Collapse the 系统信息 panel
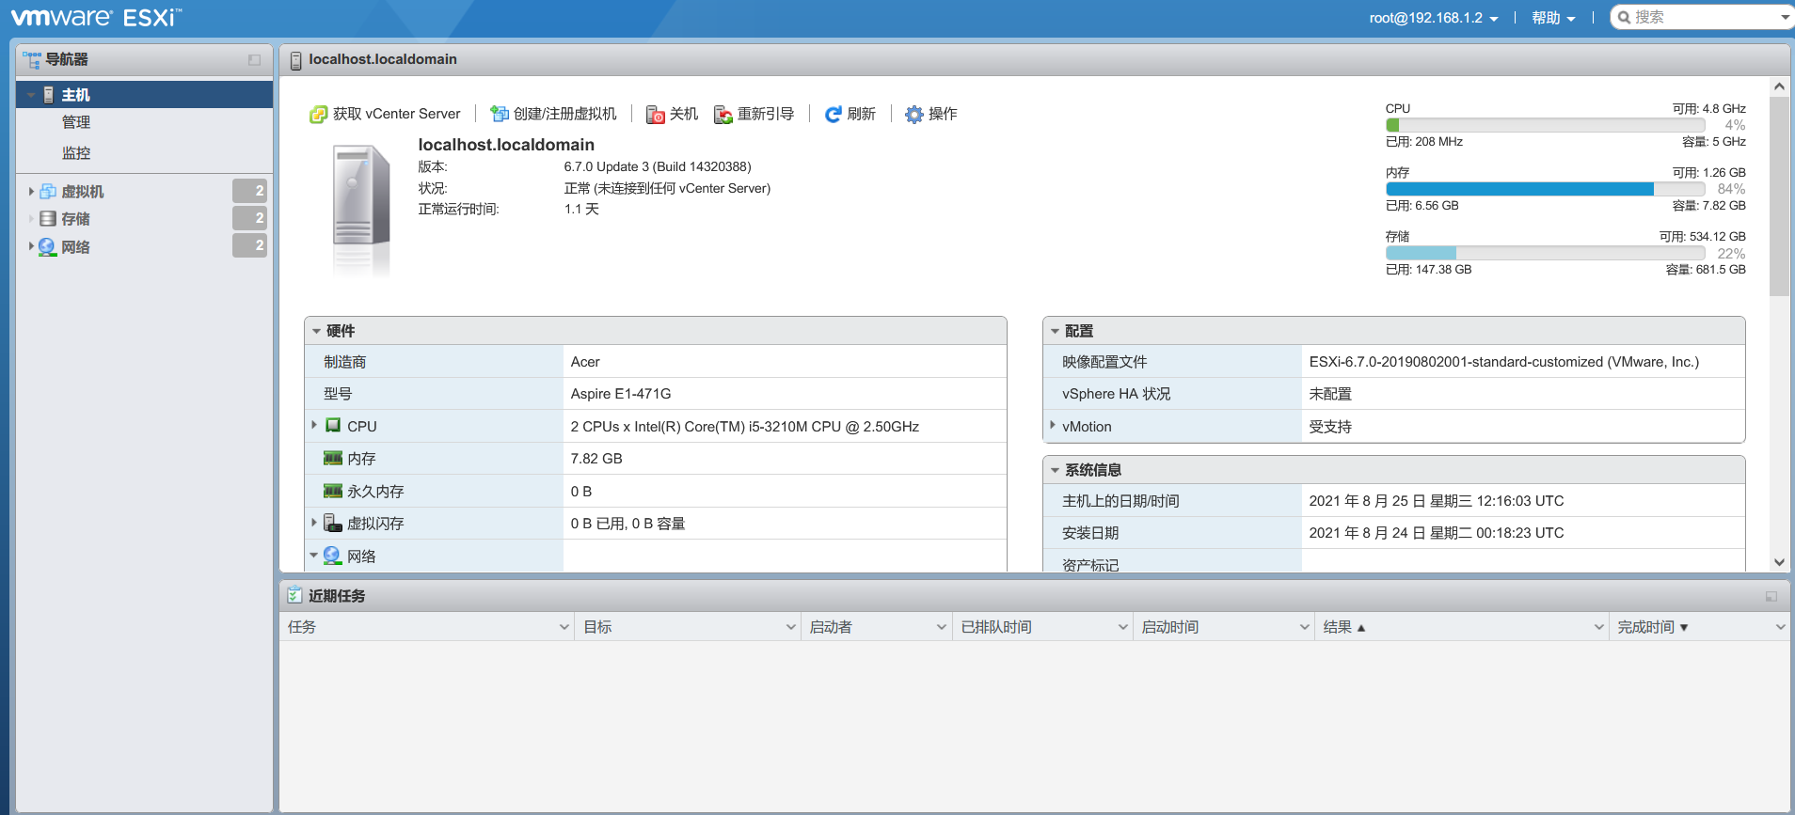Image resolution: width=1795 pixels, height=815 pixels. 1056,470
